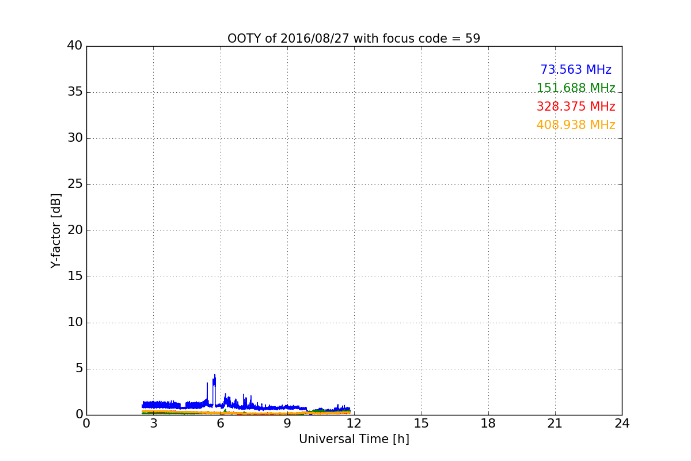The width and height of the screenshot is (691, 461).
Task: Click the x-axis tick label 3
Action: pos(153,424)
